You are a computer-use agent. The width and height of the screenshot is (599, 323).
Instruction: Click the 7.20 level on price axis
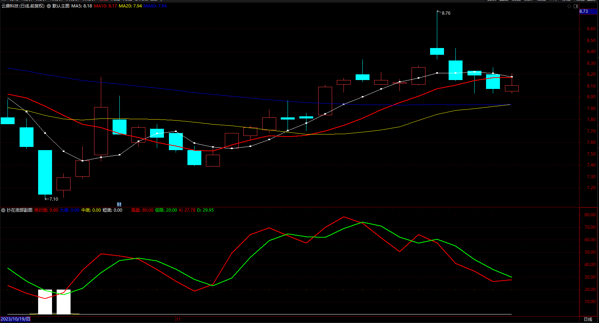click(591, 188)
